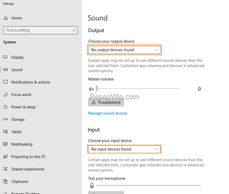Screen dimensions: 229x194
Task: Click the Sound speaker sidebar icon
Action: (x=5, y=70)
